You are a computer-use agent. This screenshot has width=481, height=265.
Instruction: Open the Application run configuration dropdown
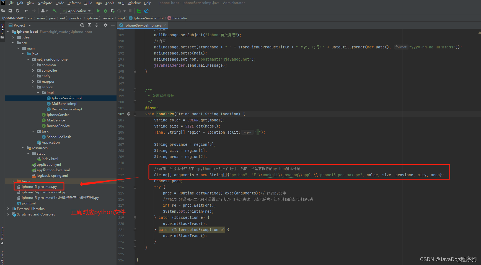(x=77, y=11)
